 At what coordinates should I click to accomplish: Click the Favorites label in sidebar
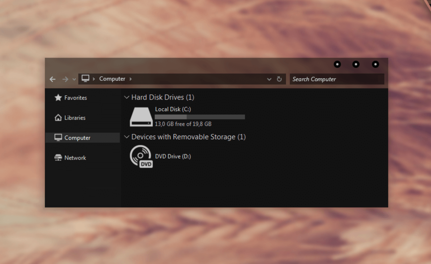click(75, 98)
